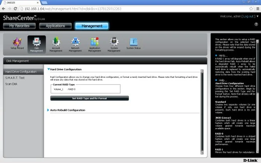The height and width of the screenshot is (163, 261).
Task: Click the Help heading in help panel
Action: pos(223,80)
